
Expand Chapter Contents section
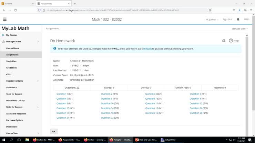coord(38,81)
